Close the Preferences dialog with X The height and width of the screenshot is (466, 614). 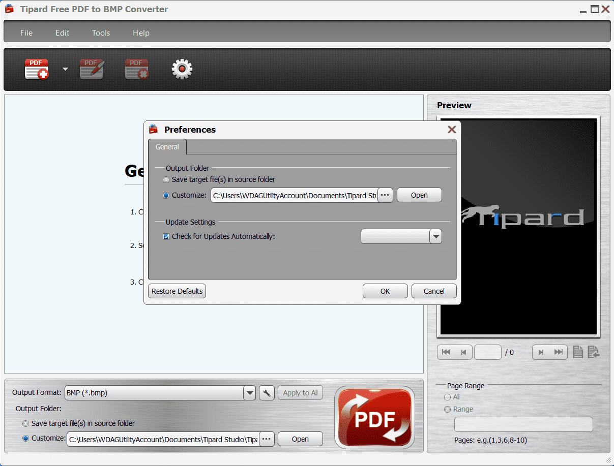(x=451, y=130)
